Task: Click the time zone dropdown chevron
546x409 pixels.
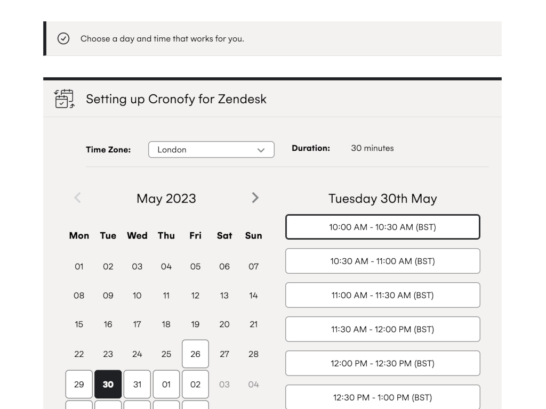Action: [x=261, y=150]
